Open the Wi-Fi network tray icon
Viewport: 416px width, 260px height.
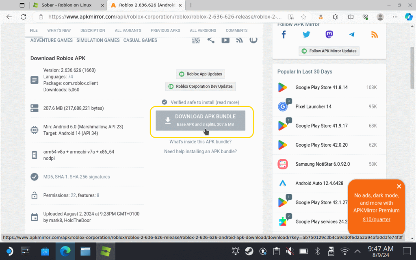[x=344, y=251]
